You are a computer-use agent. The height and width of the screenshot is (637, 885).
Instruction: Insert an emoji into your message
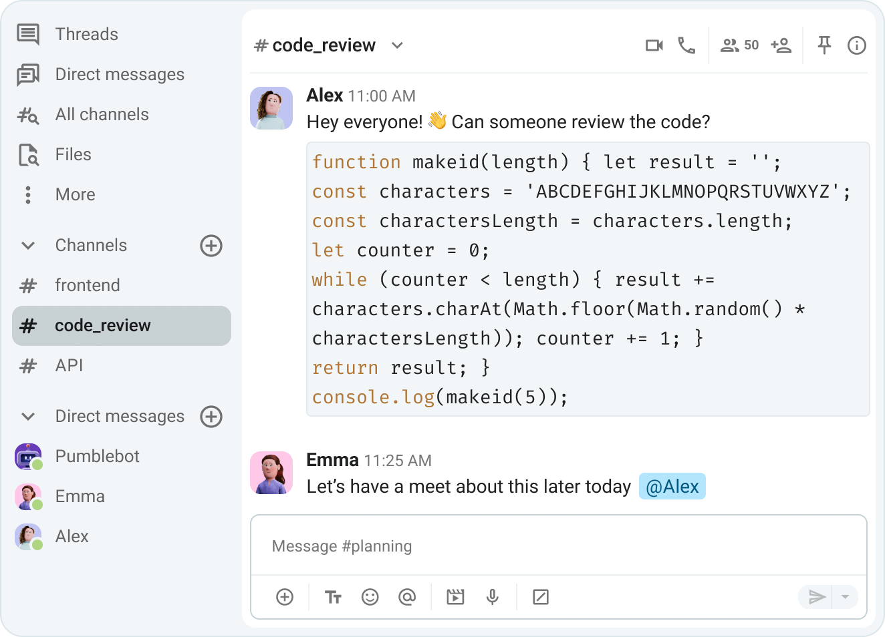coord(370,596)
